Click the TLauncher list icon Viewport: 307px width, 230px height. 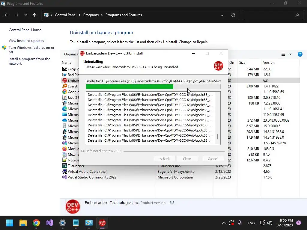65,166
